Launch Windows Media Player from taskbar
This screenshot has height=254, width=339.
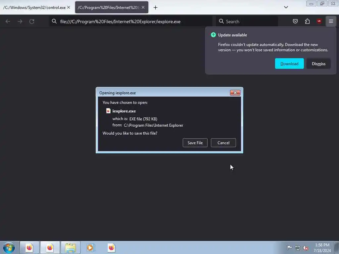pyautogui.click(x=90, y=247)
